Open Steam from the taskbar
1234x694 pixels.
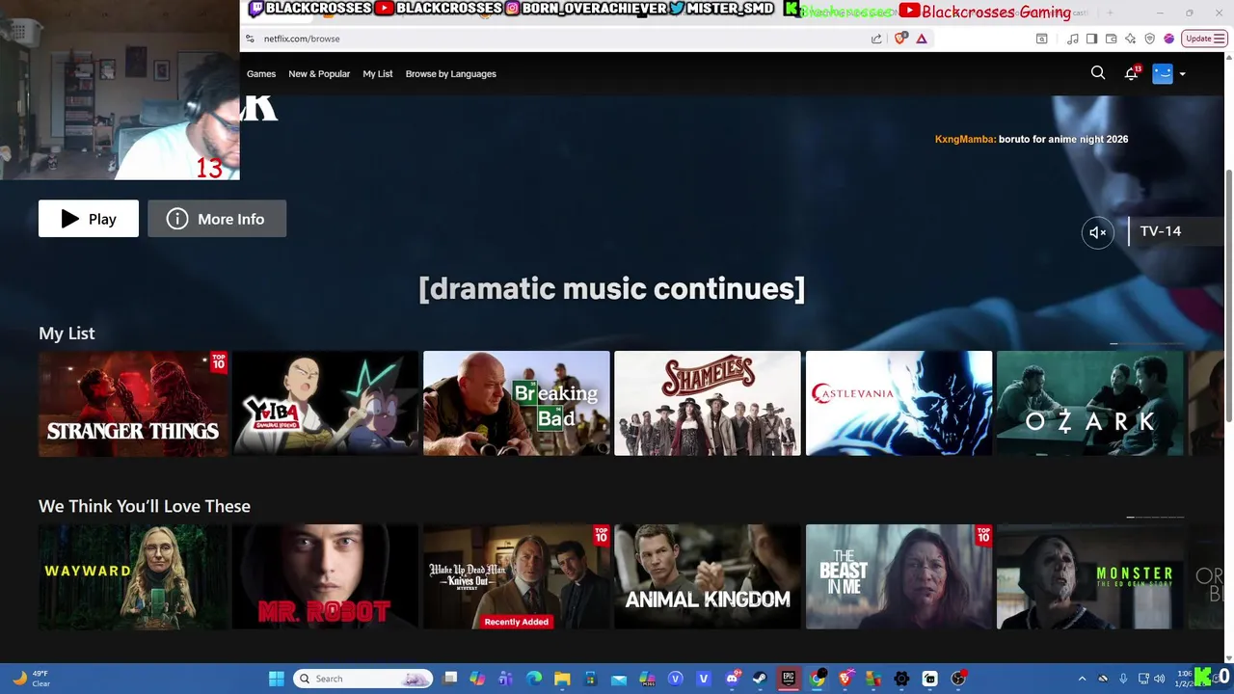coord(760,679)
